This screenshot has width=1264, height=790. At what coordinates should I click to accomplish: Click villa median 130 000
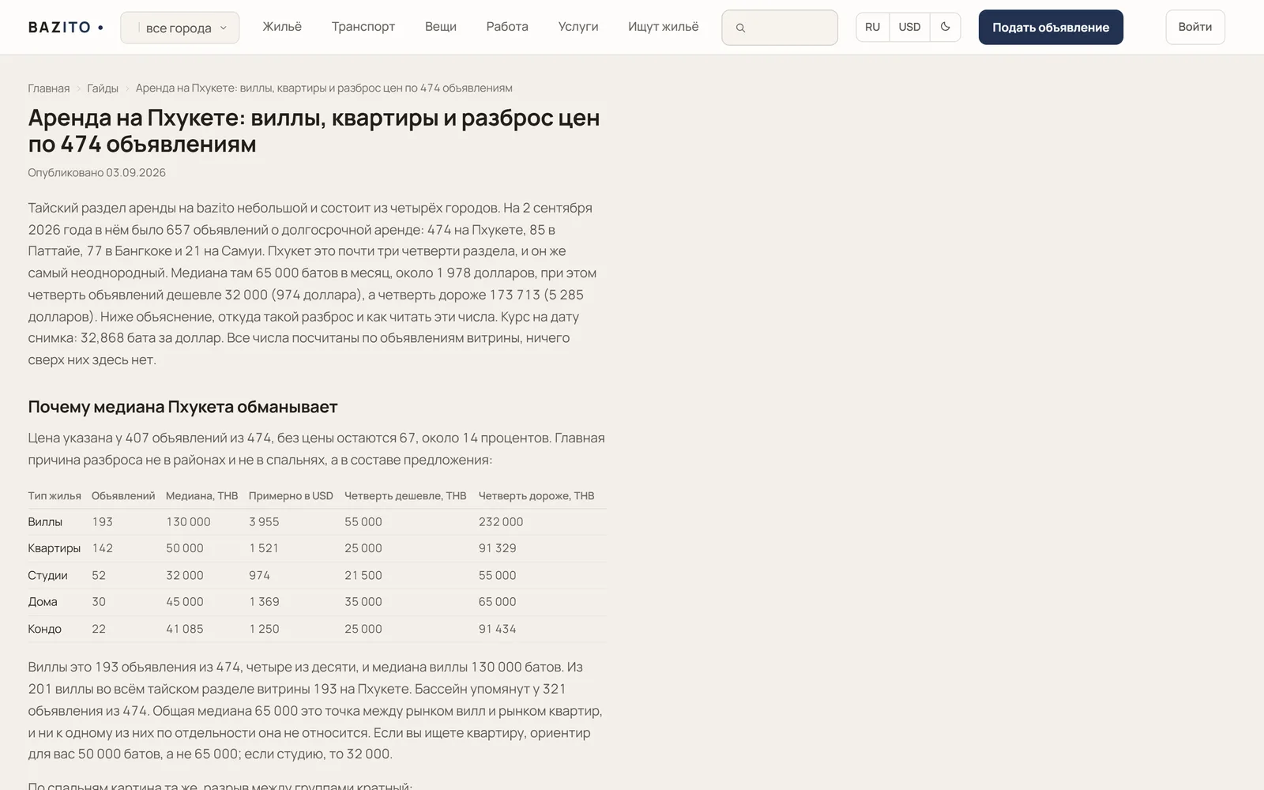[188, 521]
